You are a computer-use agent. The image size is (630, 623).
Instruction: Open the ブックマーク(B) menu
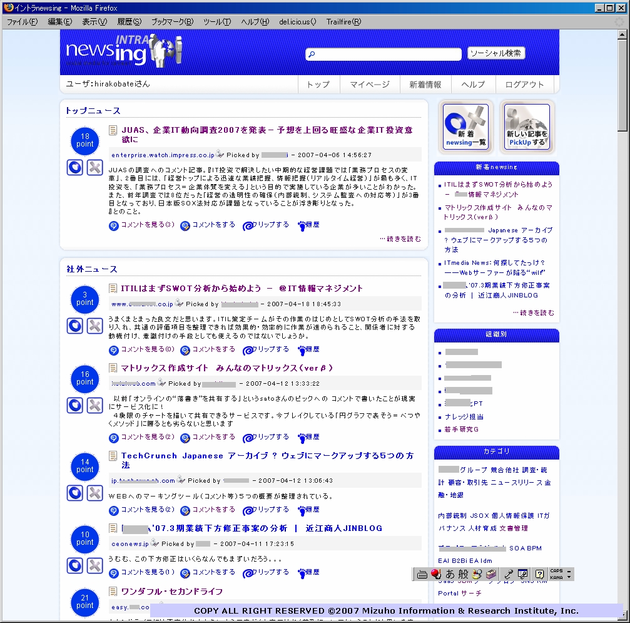click(x=173, y=22)
